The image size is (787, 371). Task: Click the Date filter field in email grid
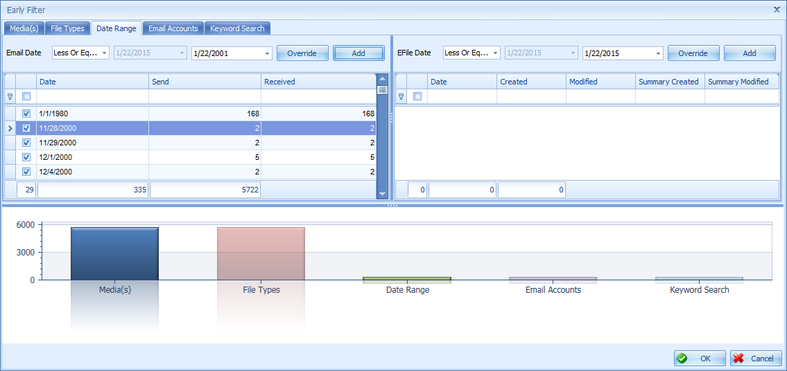[92, 96]
